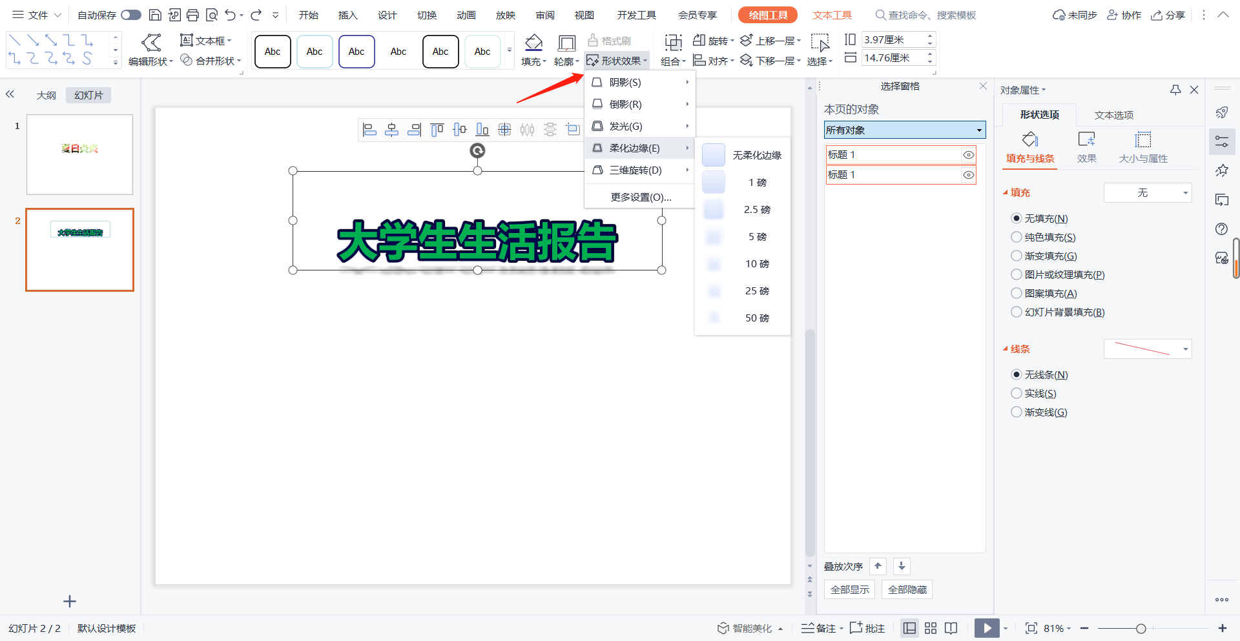Toggle visibility of first 标题 1 object
This screenshot has width=1240, height=641.
[968, 155]
